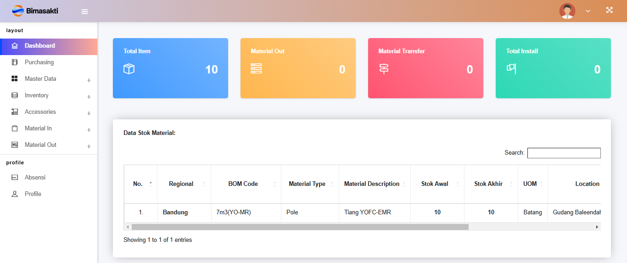This screenshot has width=627, height=263.
Task: Open the Dashboard menu item
Action: [x=40, y=46]
